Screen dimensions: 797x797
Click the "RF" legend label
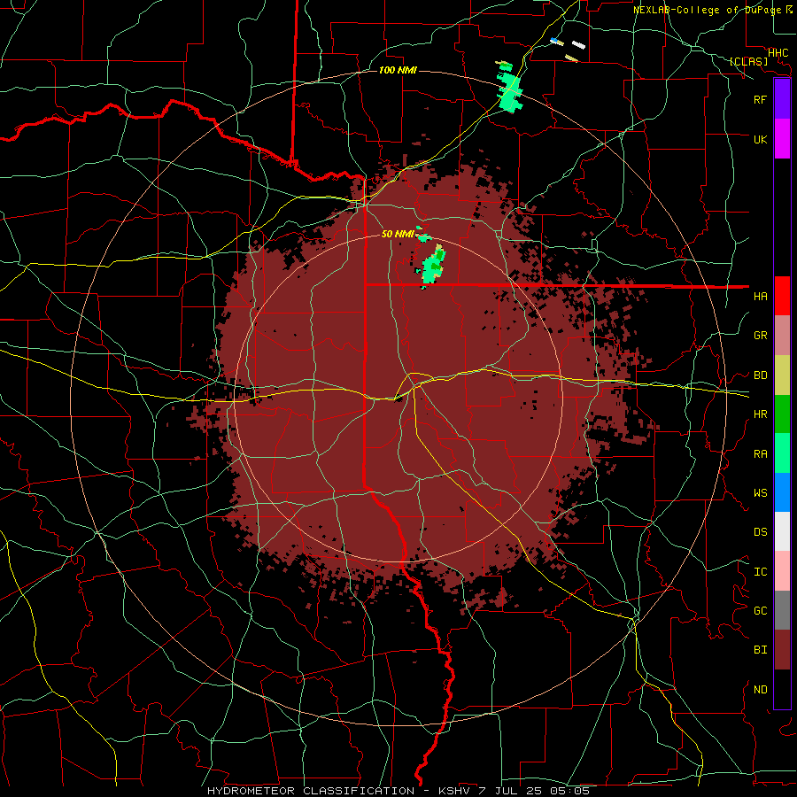[x=760, y=99]
